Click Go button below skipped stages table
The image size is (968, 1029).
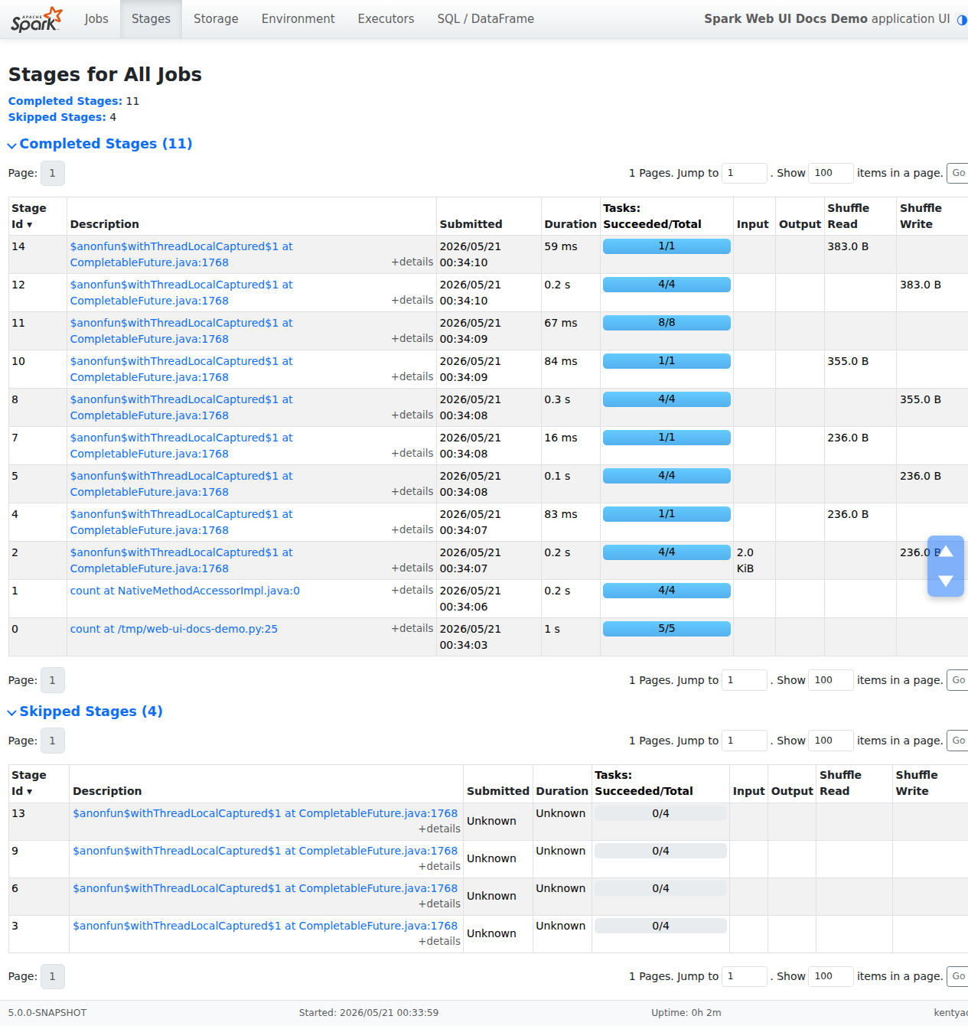click(x=958, y=976)
